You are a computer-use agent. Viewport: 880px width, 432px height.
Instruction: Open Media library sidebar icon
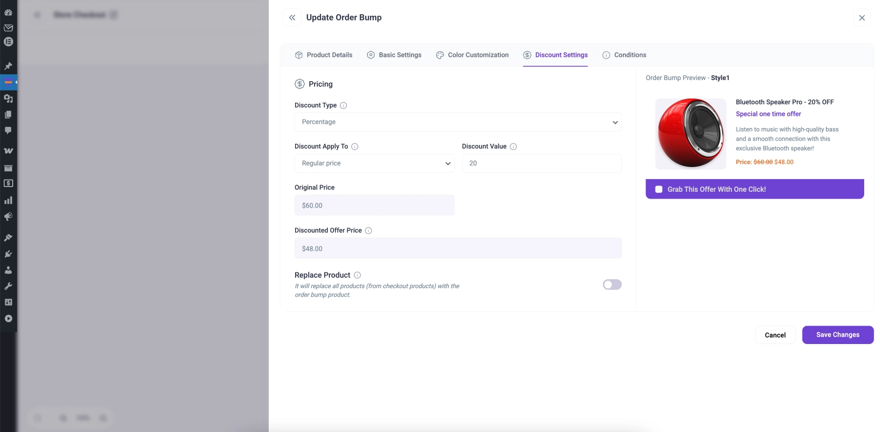(x=8, y=99)
